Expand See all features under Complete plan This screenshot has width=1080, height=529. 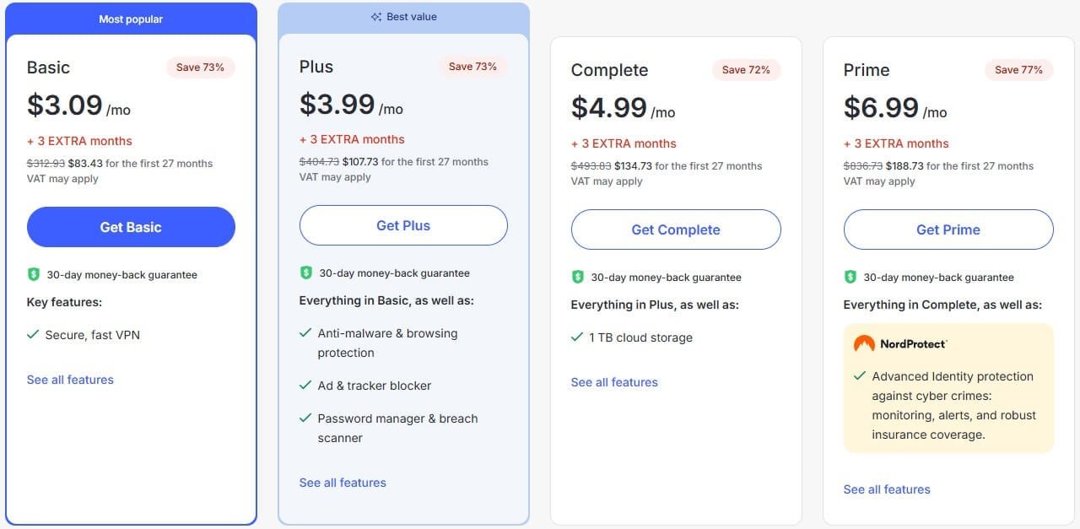coord(614,382)
